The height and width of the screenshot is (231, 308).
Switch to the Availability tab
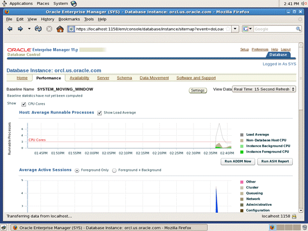click(x=79, y=78)
